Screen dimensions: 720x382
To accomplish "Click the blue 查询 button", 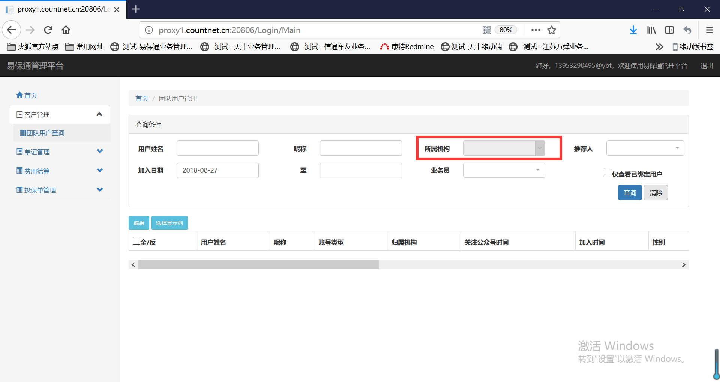I will 630,192.
